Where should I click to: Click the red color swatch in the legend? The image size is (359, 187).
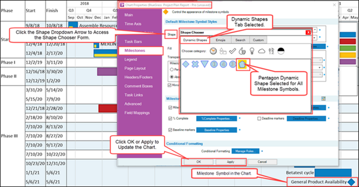coord(347,41)
